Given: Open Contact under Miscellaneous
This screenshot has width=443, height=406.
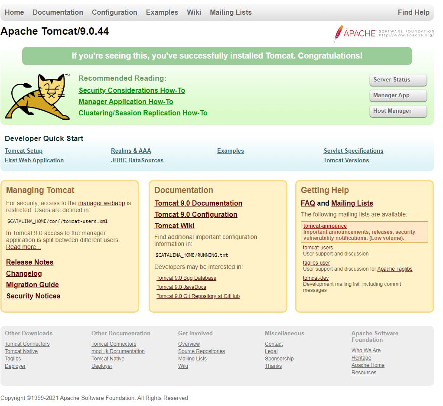Looking at the screenshot, I should [274, 344].
